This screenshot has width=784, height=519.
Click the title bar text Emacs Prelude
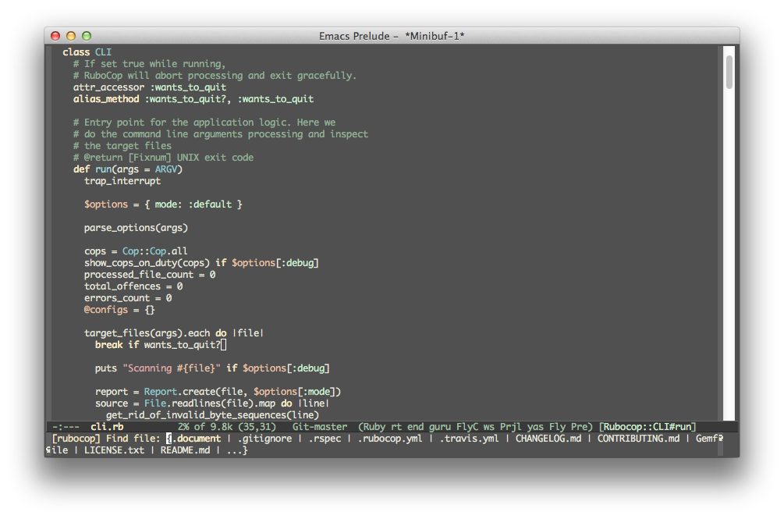pyautogui.click(x=354, y=36)
